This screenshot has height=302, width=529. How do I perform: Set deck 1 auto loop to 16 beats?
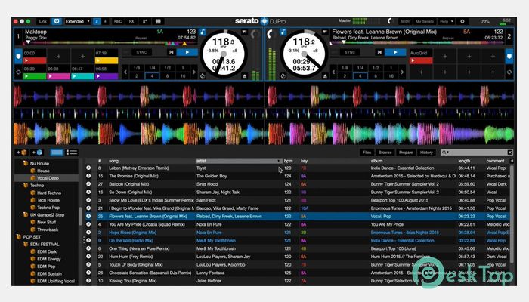[x=183, y=76]
